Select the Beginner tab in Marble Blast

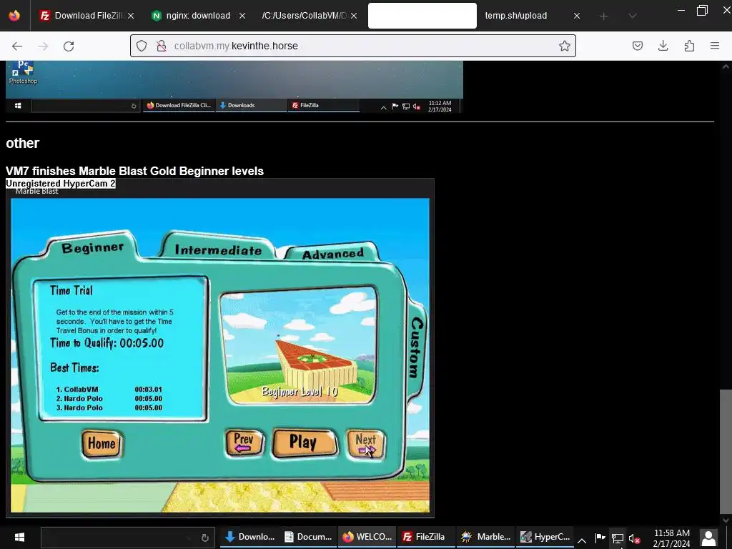click(92, 247)
